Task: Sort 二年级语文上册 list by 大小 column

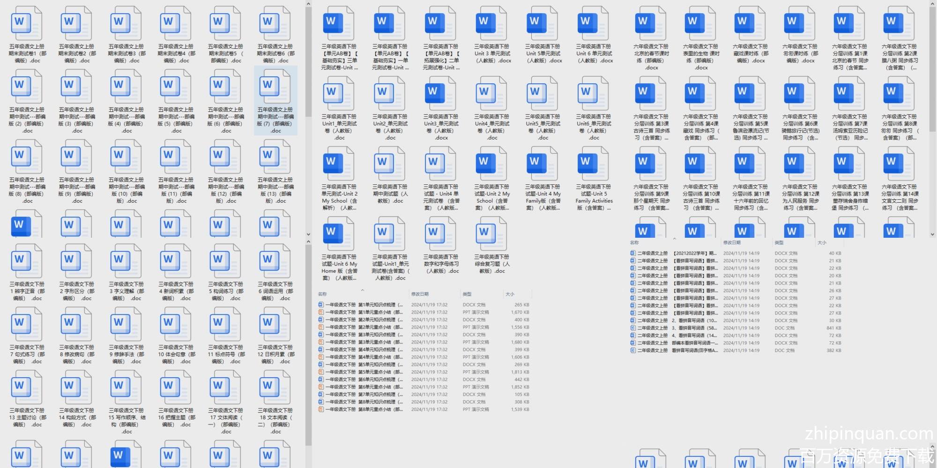Action: pyautogui.click(x=822, y=242)
